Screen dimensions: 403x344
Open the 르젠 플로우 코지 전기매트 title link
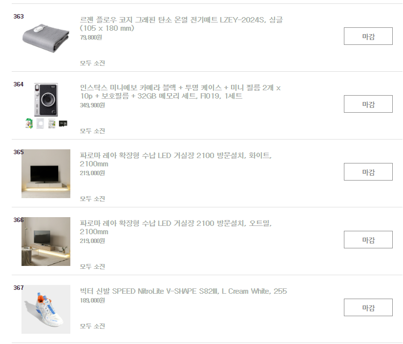(181, 24)
